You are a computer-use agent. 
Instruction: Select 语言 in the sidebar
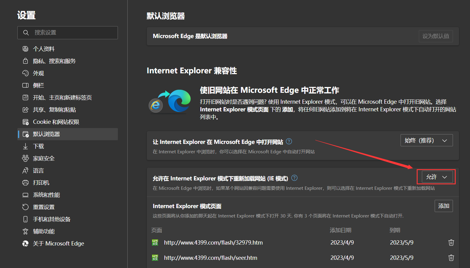coord(68,171)
